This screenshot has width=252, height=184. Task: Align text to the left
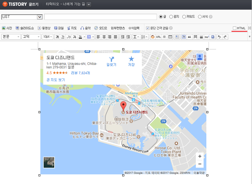pos(98,37)
